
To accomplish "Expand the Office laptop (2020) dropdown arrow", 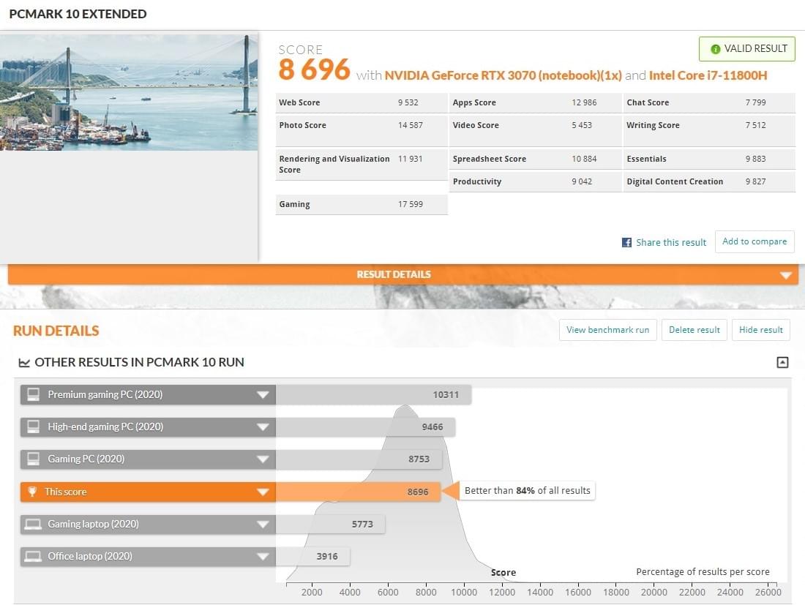I will tap(263, 557).
